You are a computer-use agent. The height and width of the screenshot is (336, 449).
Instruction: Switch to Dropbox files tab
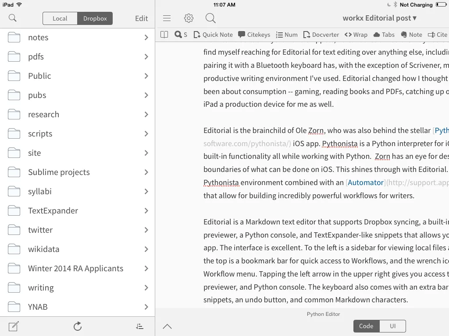pos(95,18)
